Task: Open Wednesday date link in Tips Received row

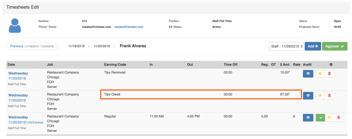Action: pos(18,73)
